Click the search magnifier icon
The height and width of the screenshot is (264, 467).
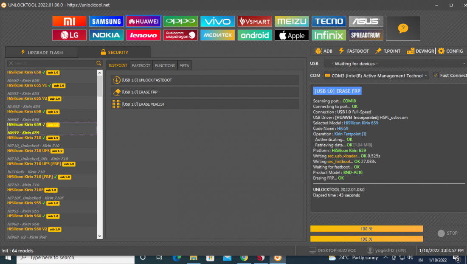coord(99,63)
